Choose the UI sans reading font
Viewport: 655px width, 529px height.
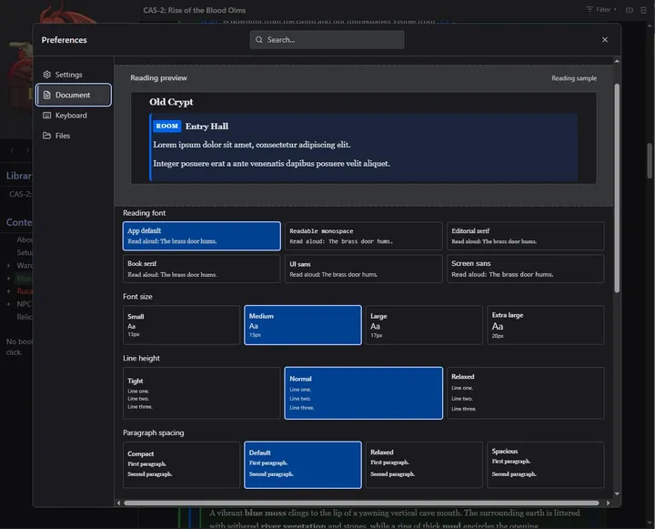click(363, 269)
